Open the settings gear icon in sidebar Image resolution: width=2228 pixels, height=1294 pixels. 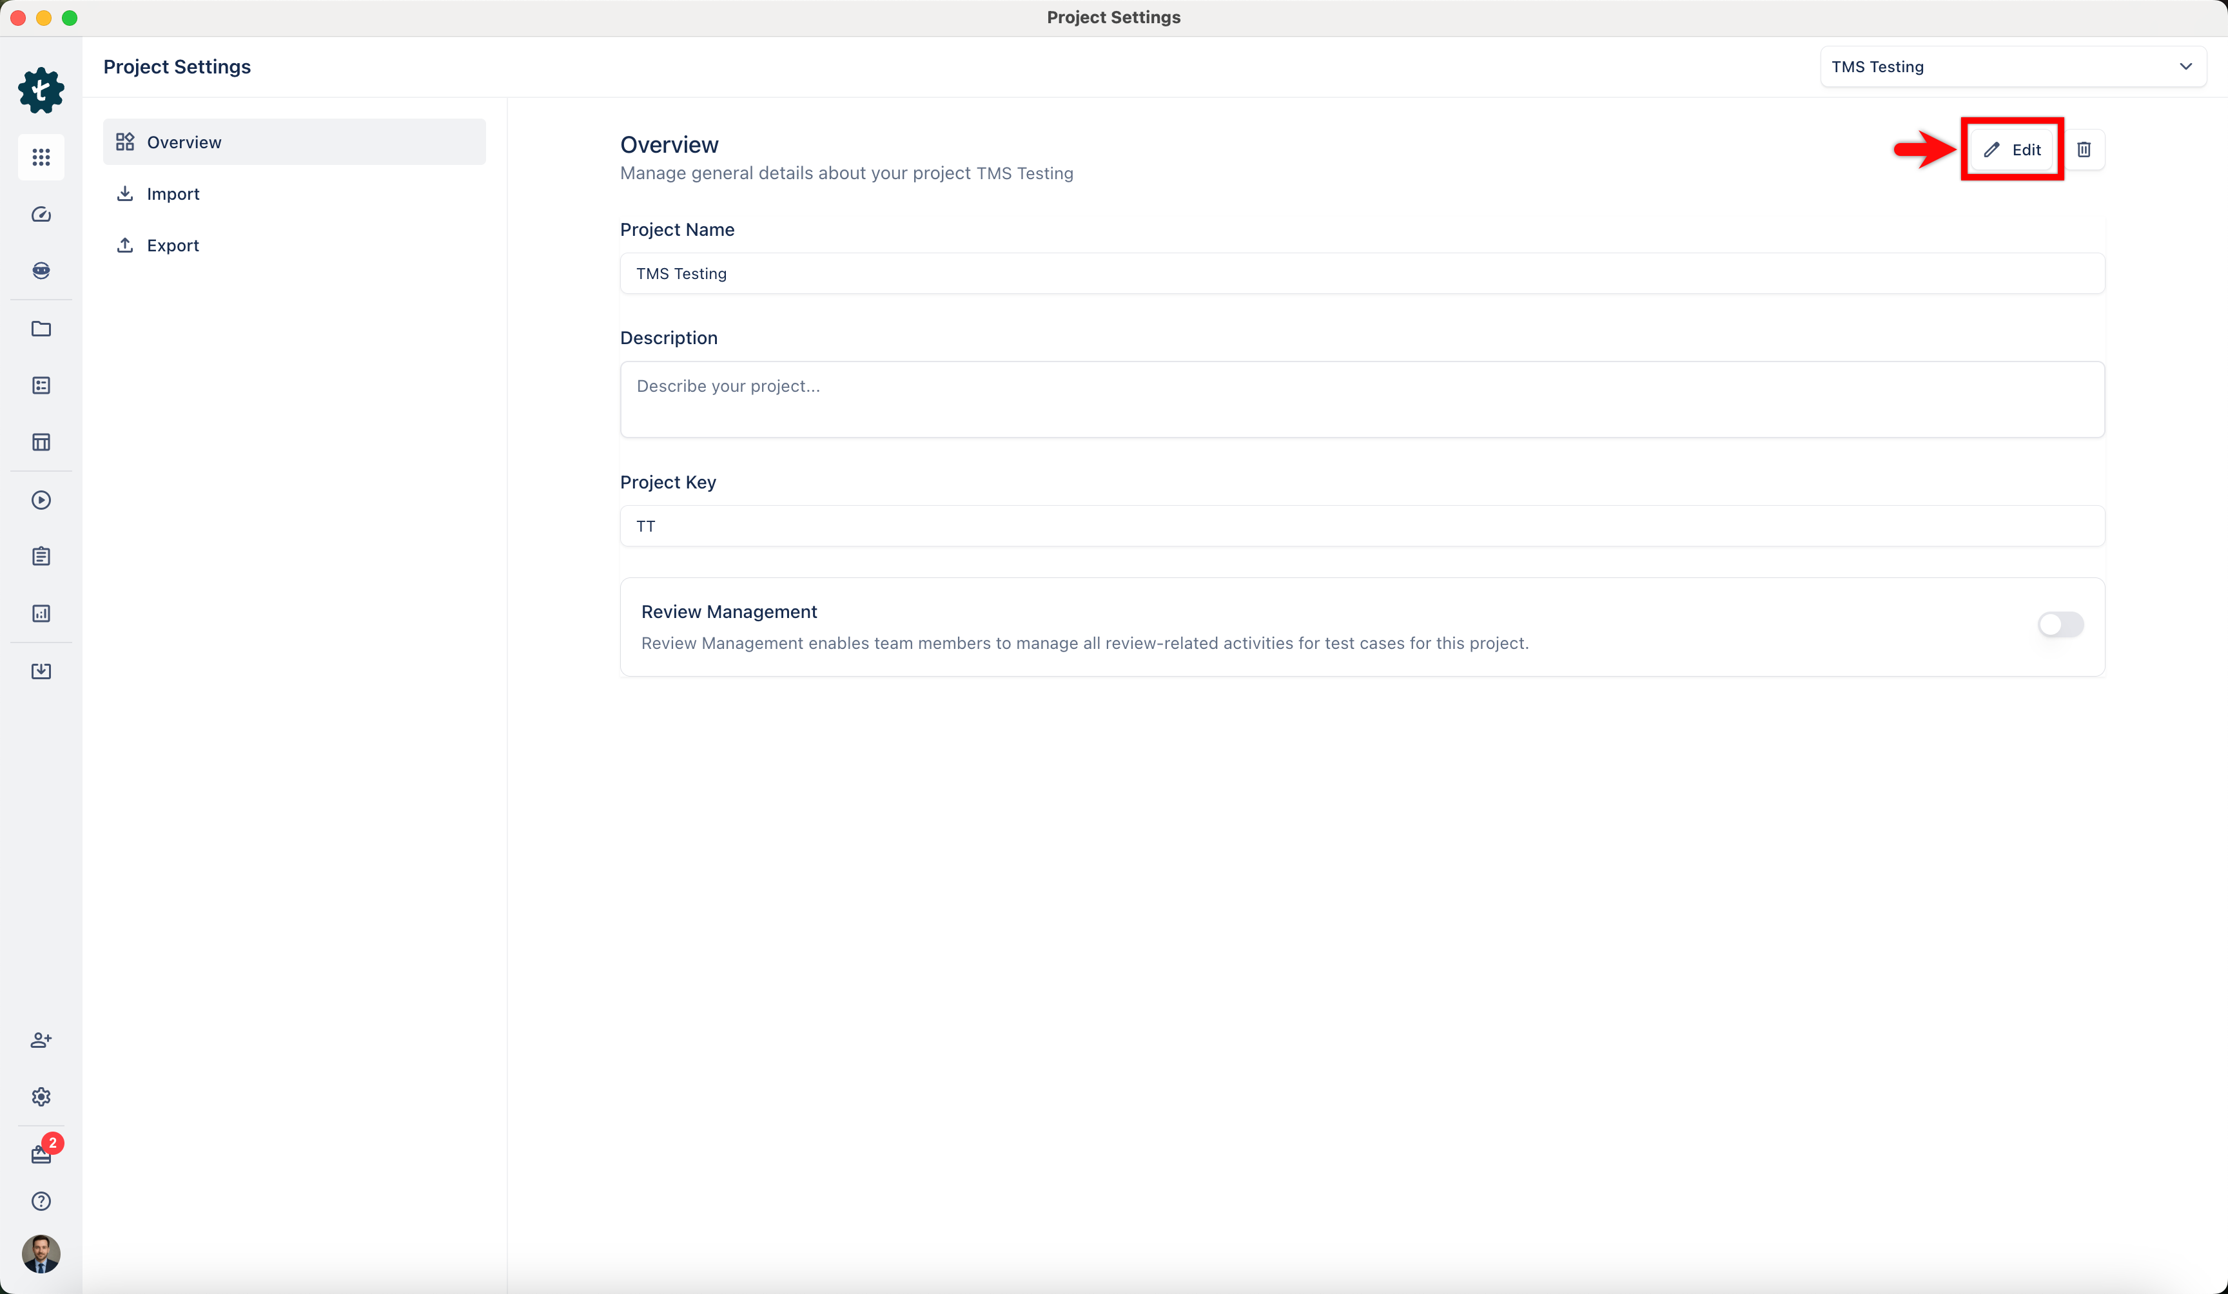pos(41,1097)
